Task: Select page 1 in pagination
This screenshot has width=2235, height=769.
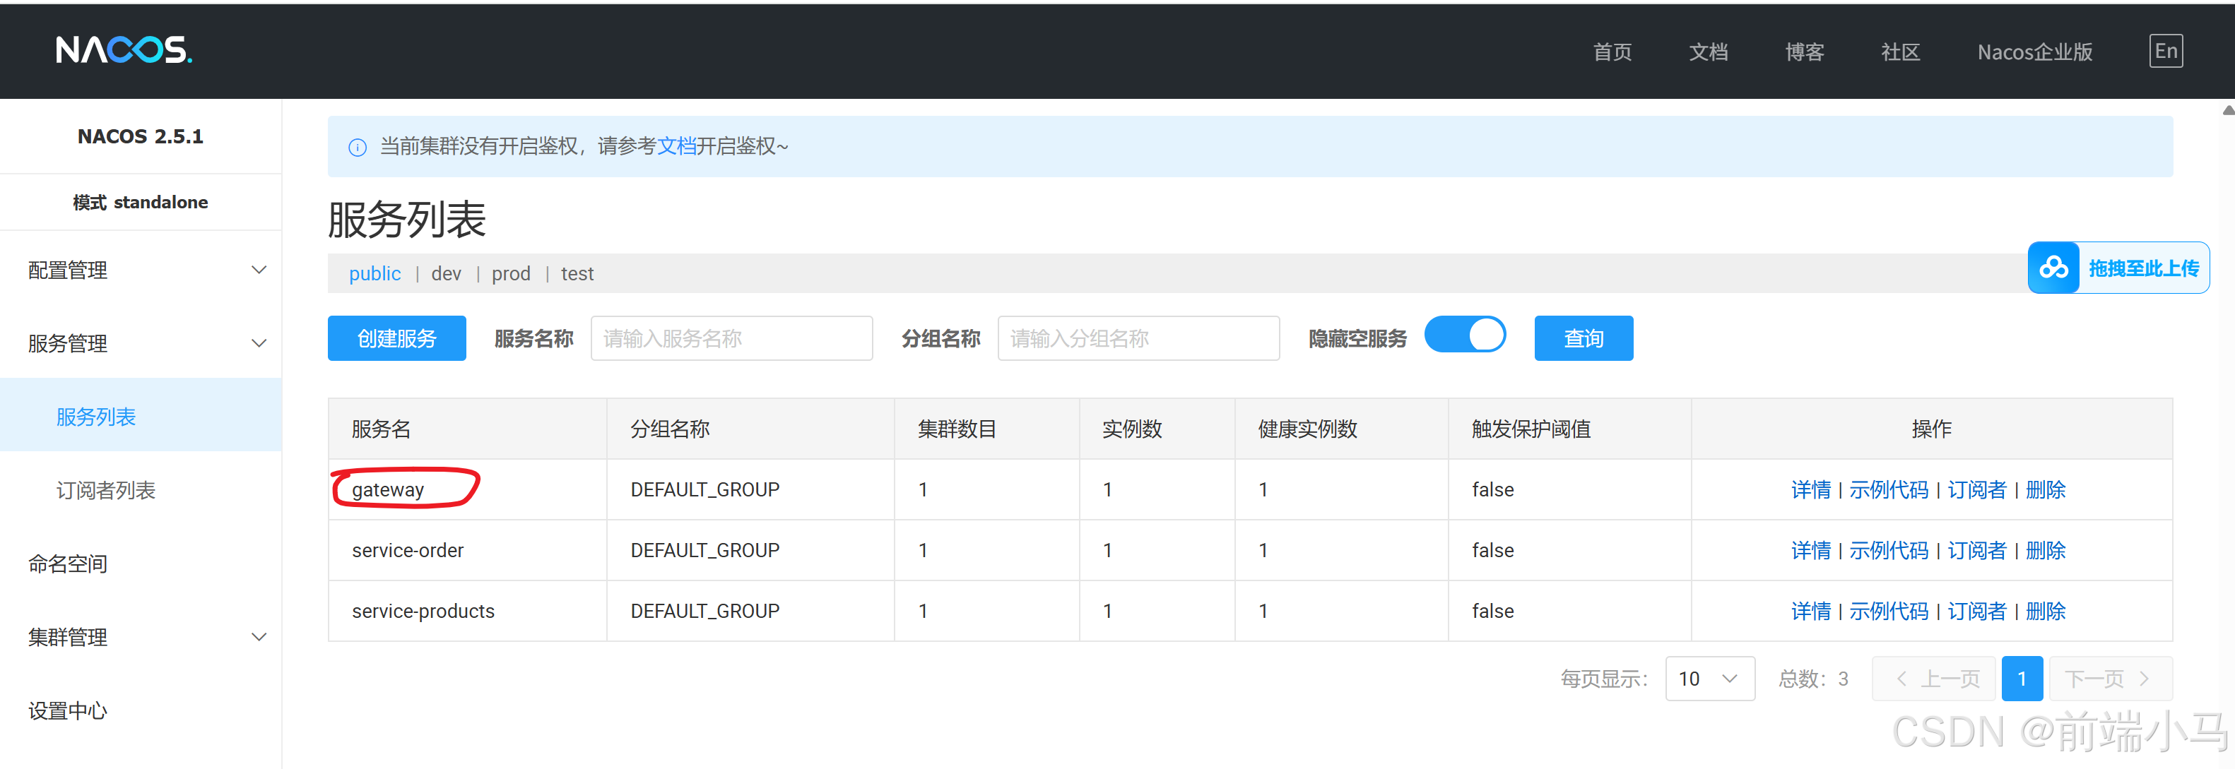Action: [x=2022, y=679]
